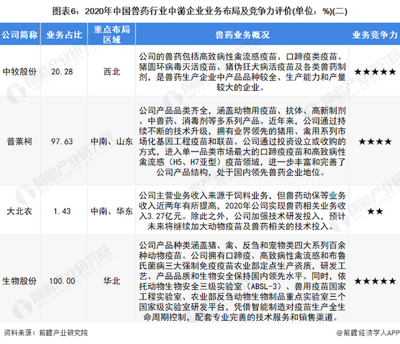Screen dimensions: 400x344
Task: Click the 大北农 business description paragraph
Action: [x=243, y=211]
